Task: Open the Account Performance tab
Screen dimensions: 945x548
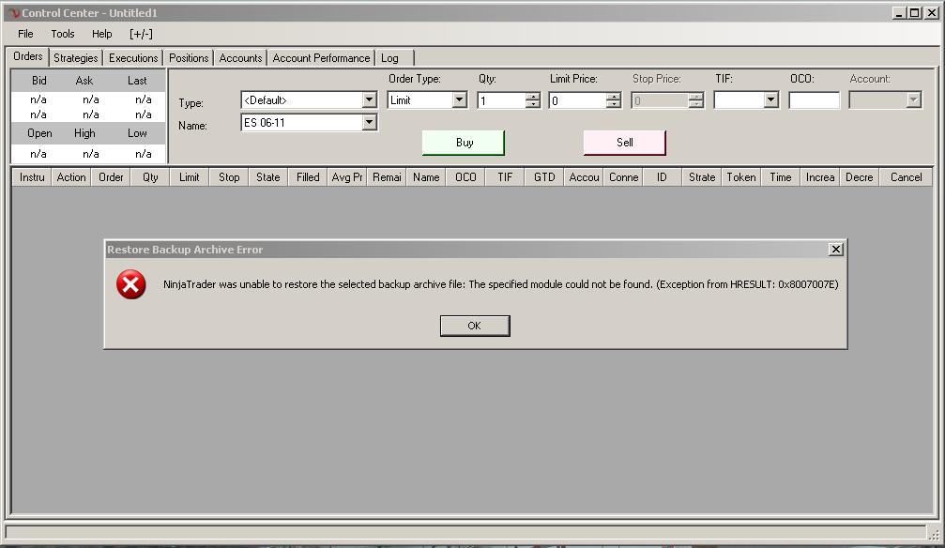Action: [x=321, y=58]
